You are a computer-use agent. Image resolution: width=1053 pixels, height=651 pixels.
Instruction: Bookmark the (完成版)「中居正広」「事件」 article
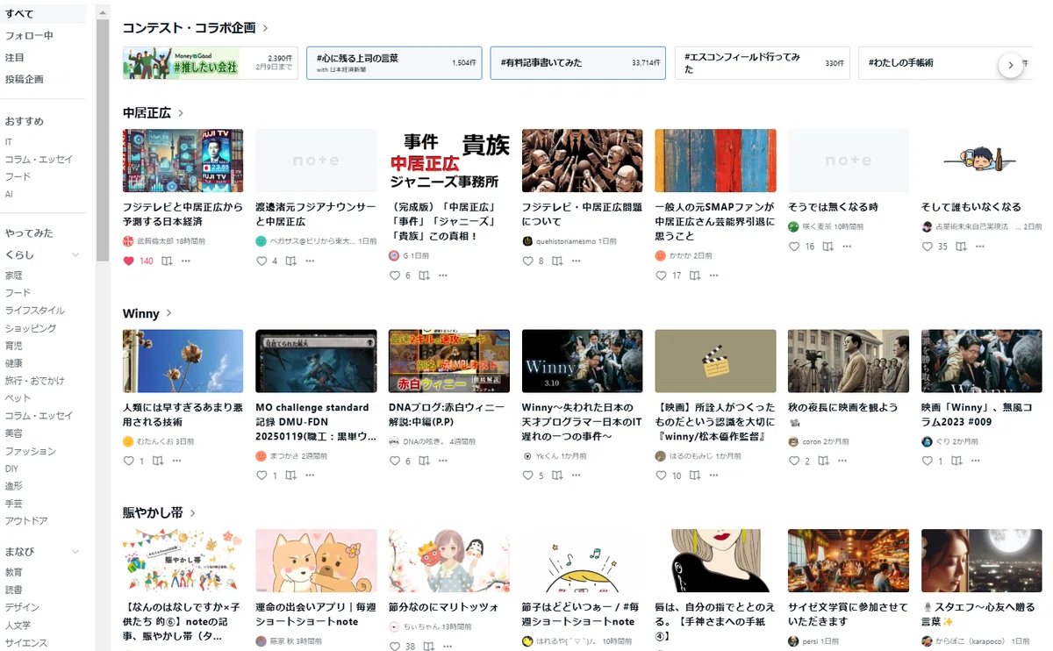click(x=425, y=275)
